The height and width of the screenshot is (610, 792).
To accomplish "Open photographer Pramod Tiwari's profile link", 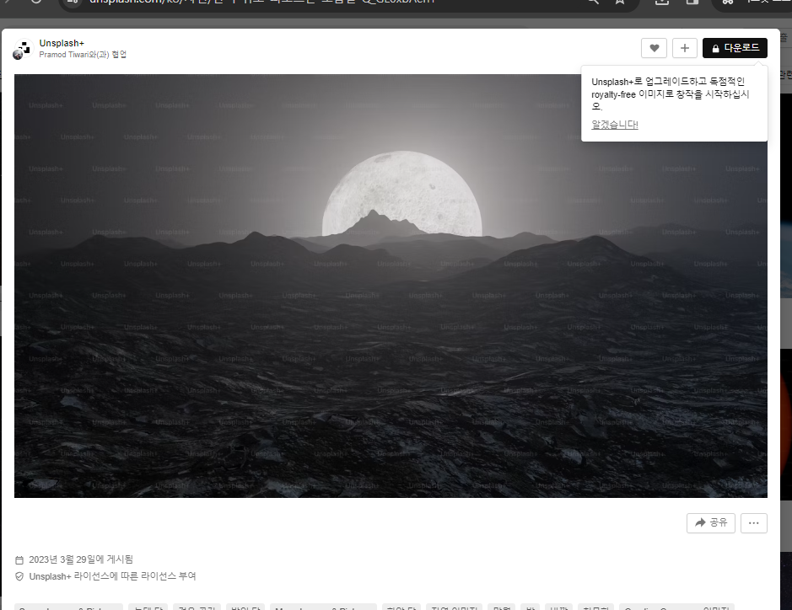I will coord(65,55).
